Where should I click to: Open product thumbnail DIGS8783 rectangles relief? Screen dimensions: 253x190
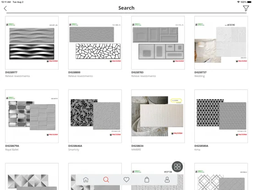(158, 43)
